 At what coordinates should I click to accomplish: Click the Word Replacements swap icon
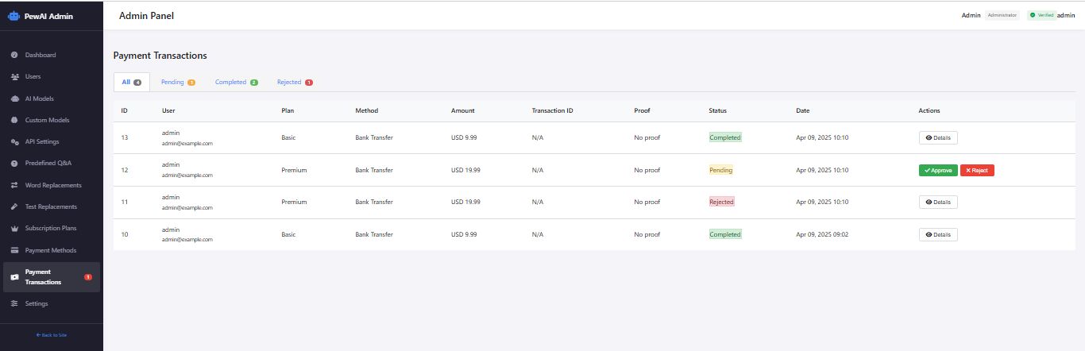[14, 185]
